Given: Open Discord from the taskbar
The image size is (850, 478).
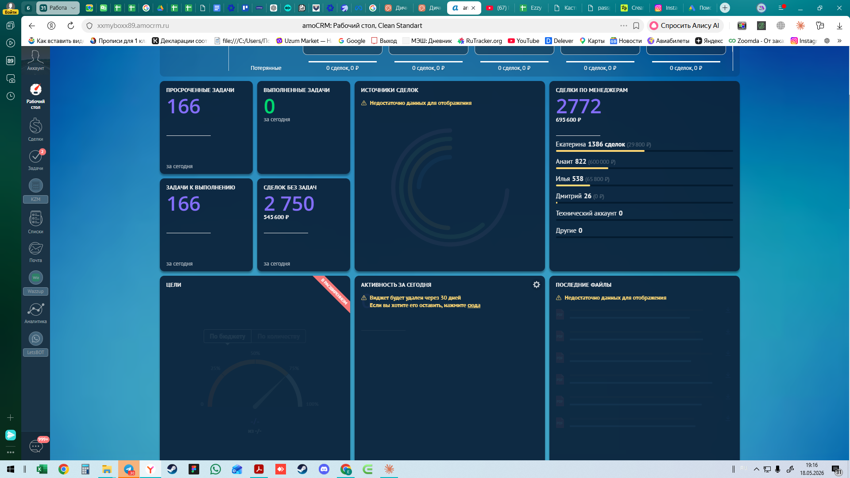Looking at the screenshot, I should 324,469.
